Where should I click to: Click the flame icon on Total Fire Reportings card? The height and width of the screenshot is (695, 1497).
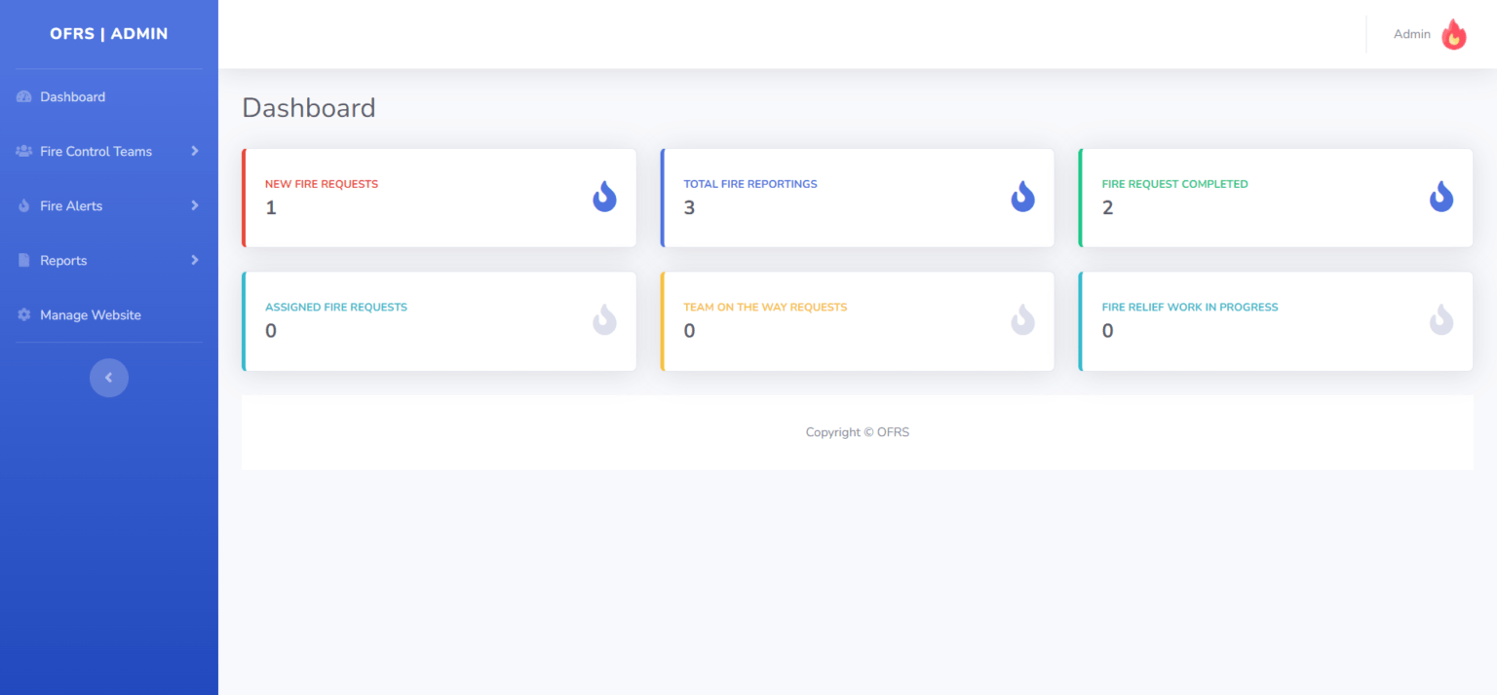(1022, 196)
